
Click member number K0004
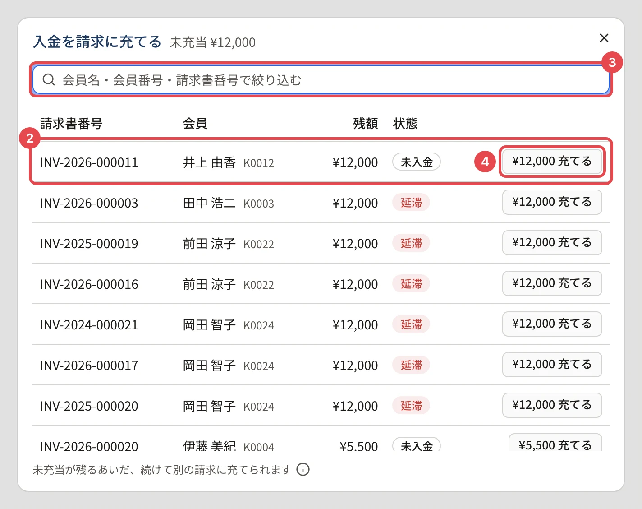pos(259,446)
